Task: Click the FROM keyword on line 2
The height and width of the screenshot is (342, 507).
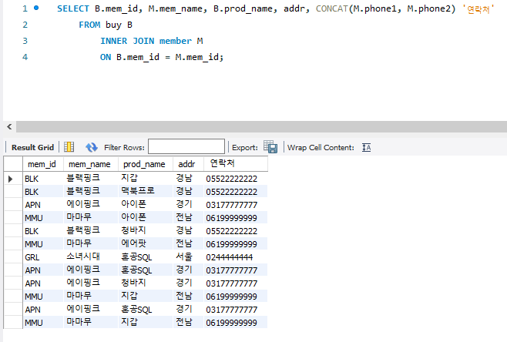Action: click(x=89, y=25)
